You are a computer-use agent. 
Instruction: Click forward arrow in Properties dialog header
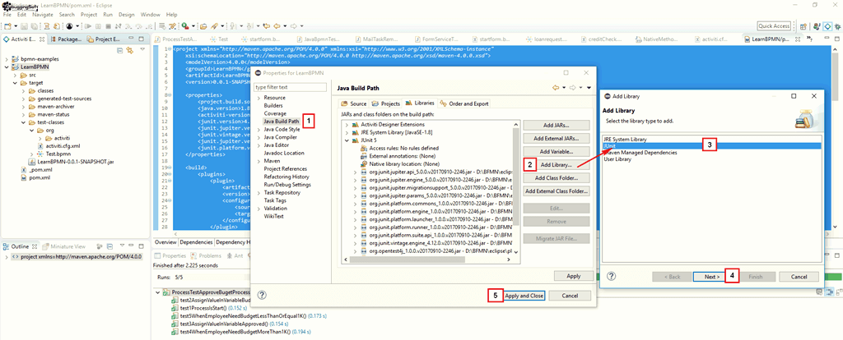click(x=573, y=87)
